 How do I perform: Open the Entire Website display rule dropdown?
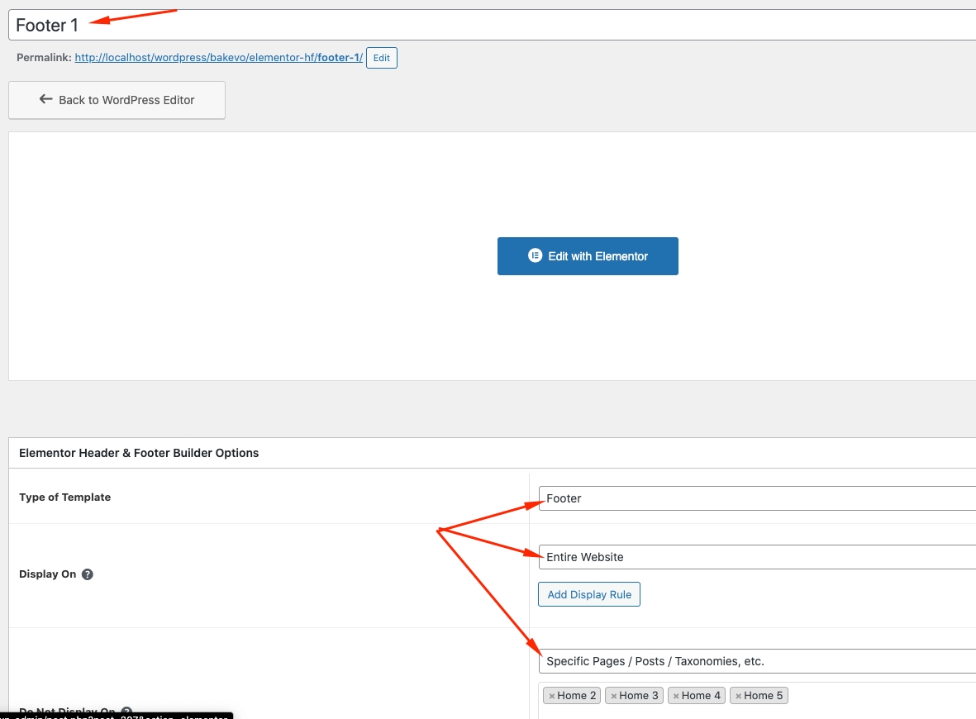[756, 557]
